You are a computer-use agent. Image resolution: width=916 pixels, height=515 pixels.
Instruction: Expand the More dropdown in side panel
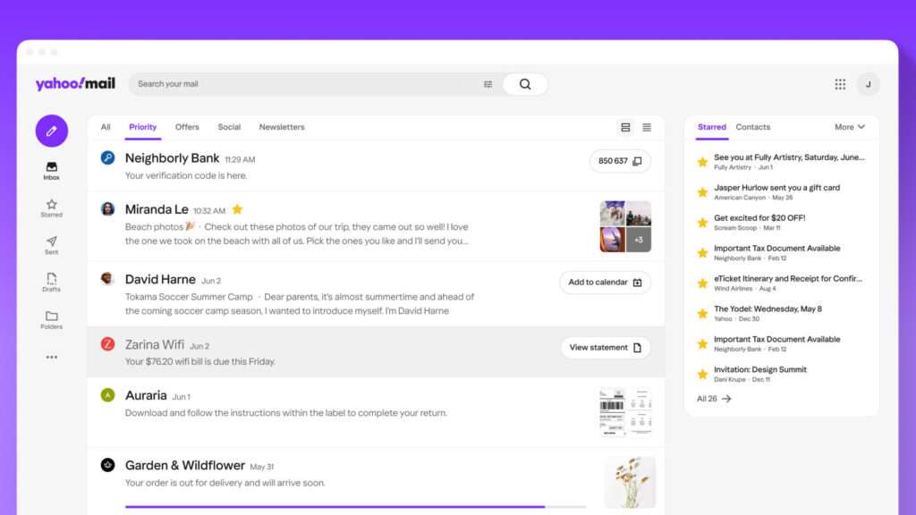[x=850, y=127]
